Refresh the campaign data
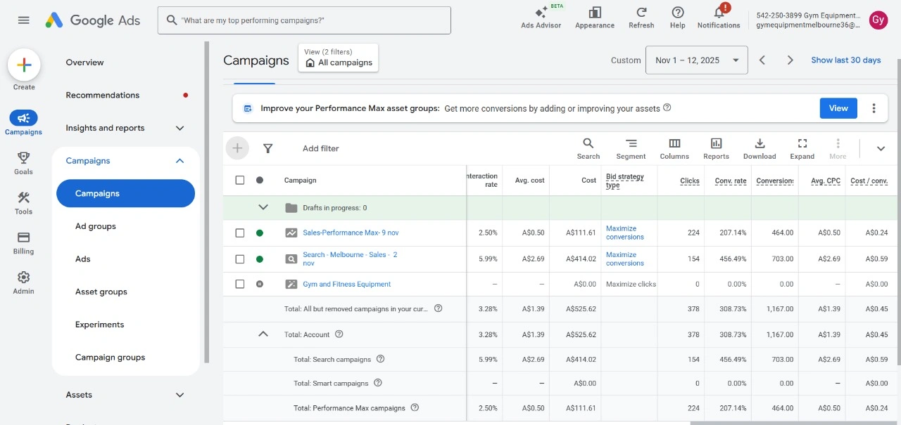Image resolution: width=901 pixels, height=425 pixels. tap(641, 17)
